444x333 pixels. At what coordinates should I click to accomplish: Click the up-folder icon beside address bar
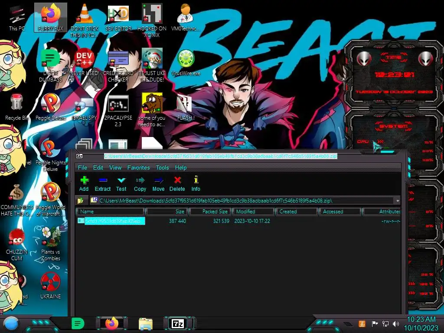click(x=81, y=201)
